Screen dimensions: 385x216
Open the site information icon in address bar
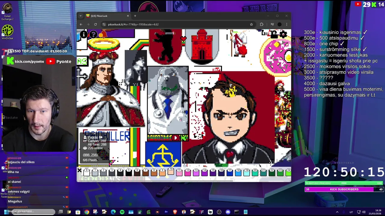[104, 24]
